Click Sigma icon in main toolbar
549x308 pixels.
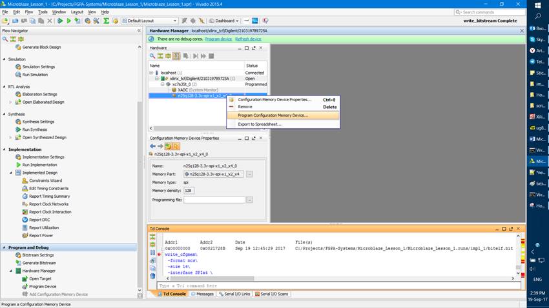point(107,21)
